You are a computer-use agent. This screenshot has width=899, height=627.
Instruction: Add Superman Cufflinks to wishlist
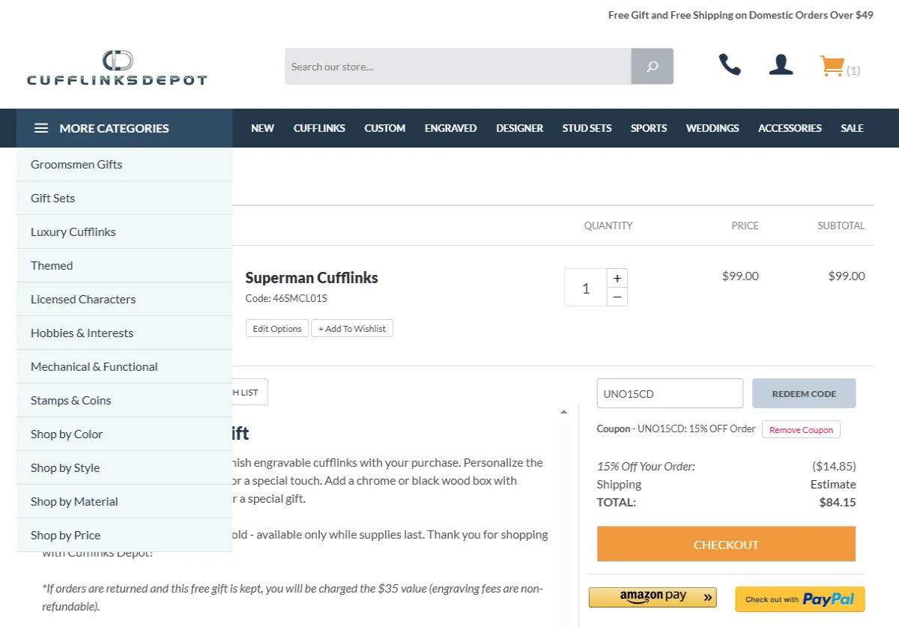point(352,329)
